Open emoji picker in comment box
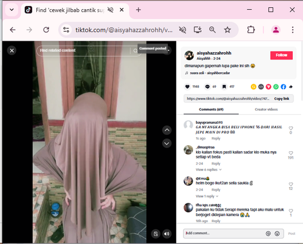Viewport: 303px width, 244px height. click(277, 234)
